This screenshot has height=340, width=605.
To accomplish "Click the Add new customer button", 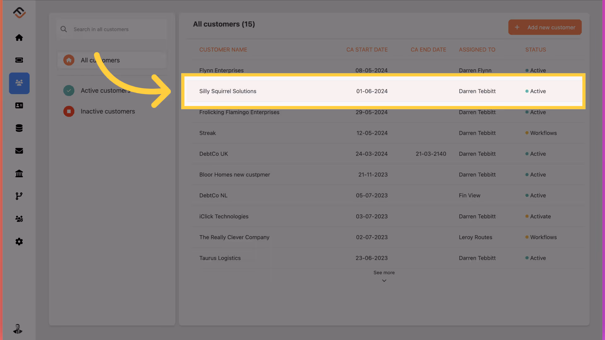I will (x=544, y=27).
